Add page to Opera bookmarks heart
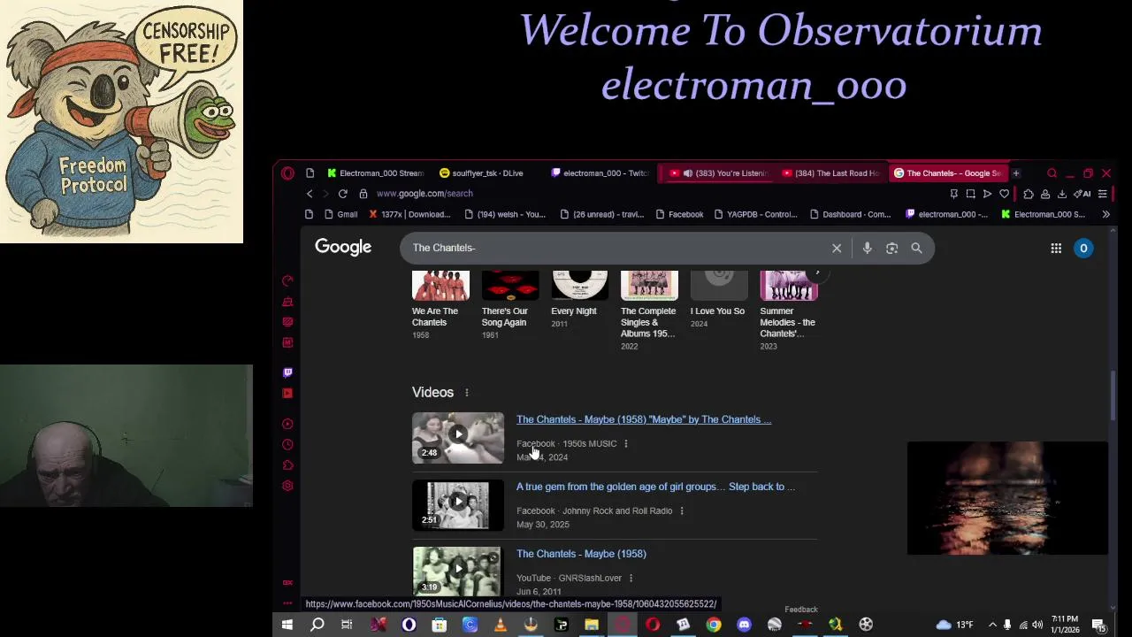1132x637 pixels. click(x=1004, y=194)
